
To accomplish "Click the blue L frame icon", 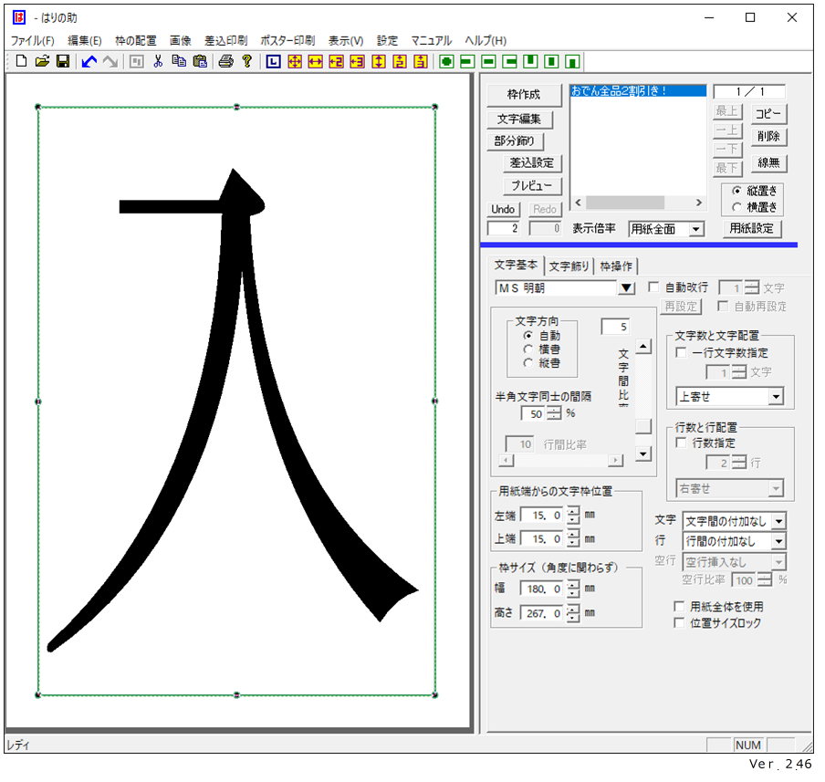I will [x=273, y=61].
